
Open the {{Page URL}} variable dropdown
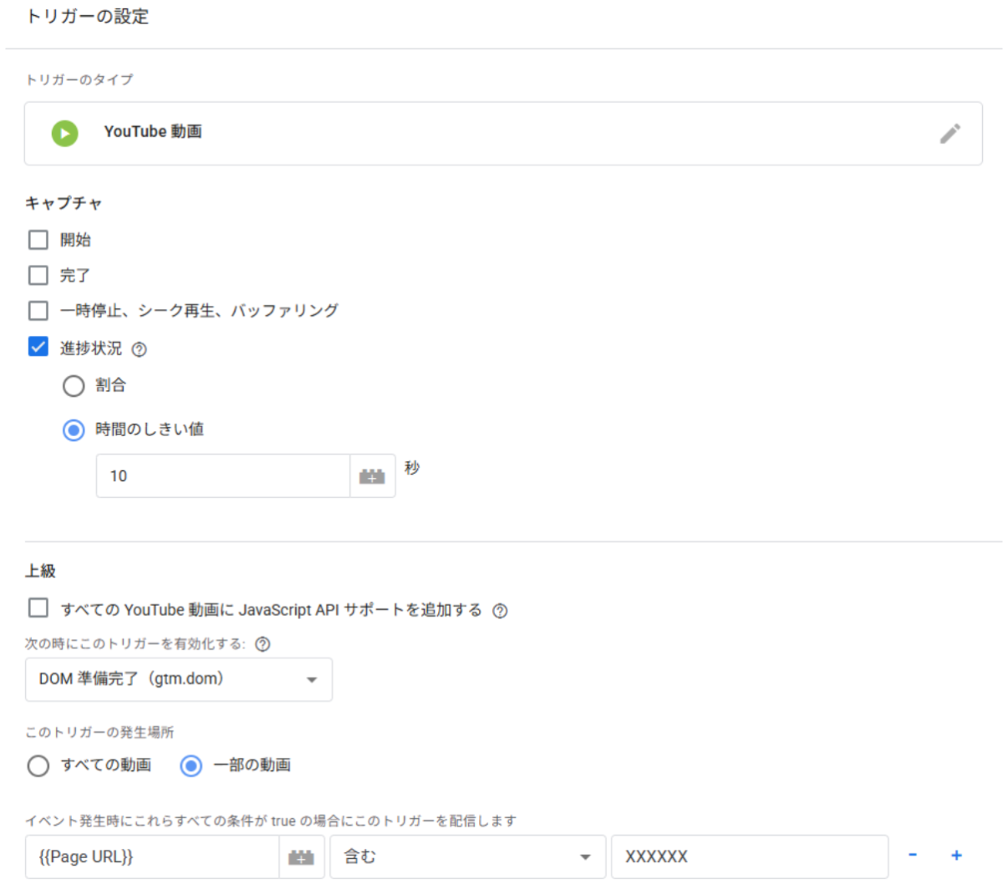pos(152,857)
